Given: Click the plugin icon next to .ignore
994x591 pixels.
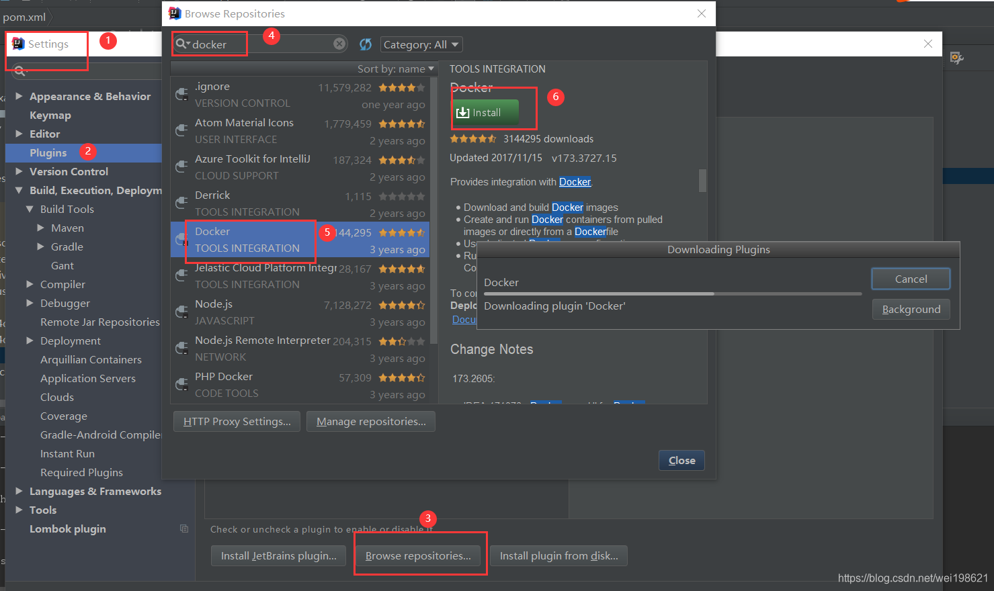Looking at the screenshot, I should coord(181,95).
